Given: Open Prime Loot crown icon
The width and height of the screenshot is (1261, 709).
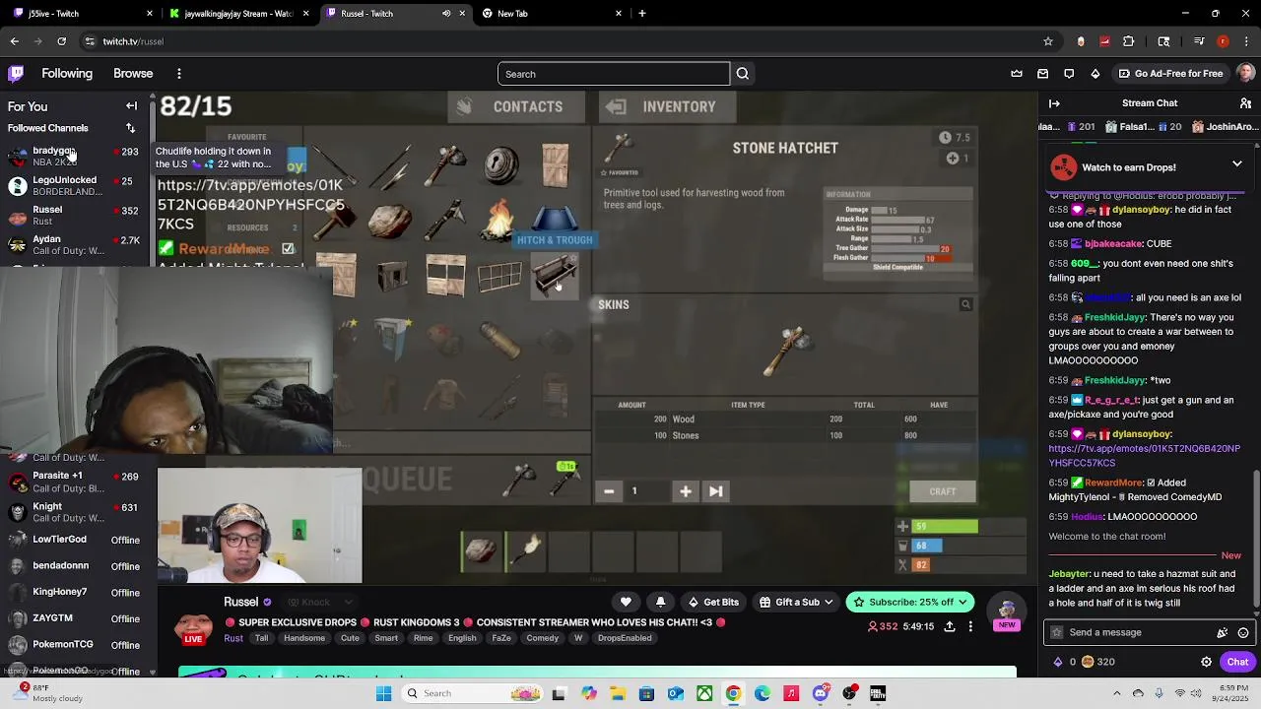Looking at the screenshot, I should pos(1017,74).
